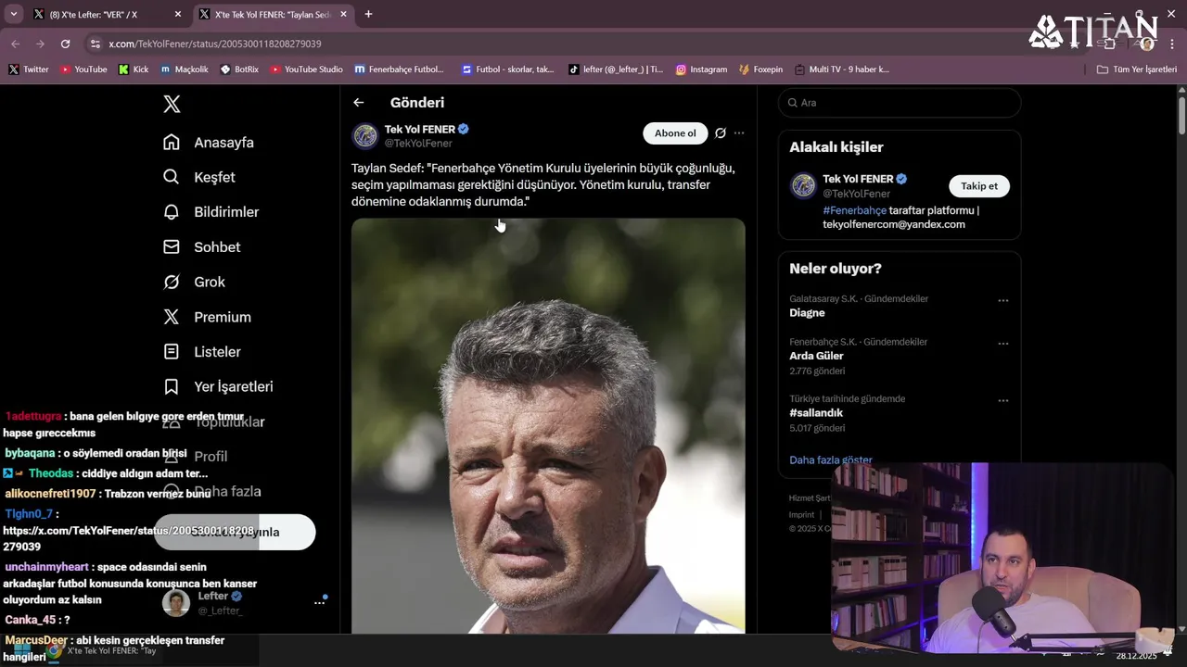This screenshot has height=667, width=1187.
Task: Open more options for Diagne trend
Action: point(1002,301)
